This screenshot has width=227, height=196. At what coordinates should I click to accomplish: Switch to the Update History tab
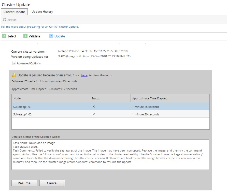42,12
